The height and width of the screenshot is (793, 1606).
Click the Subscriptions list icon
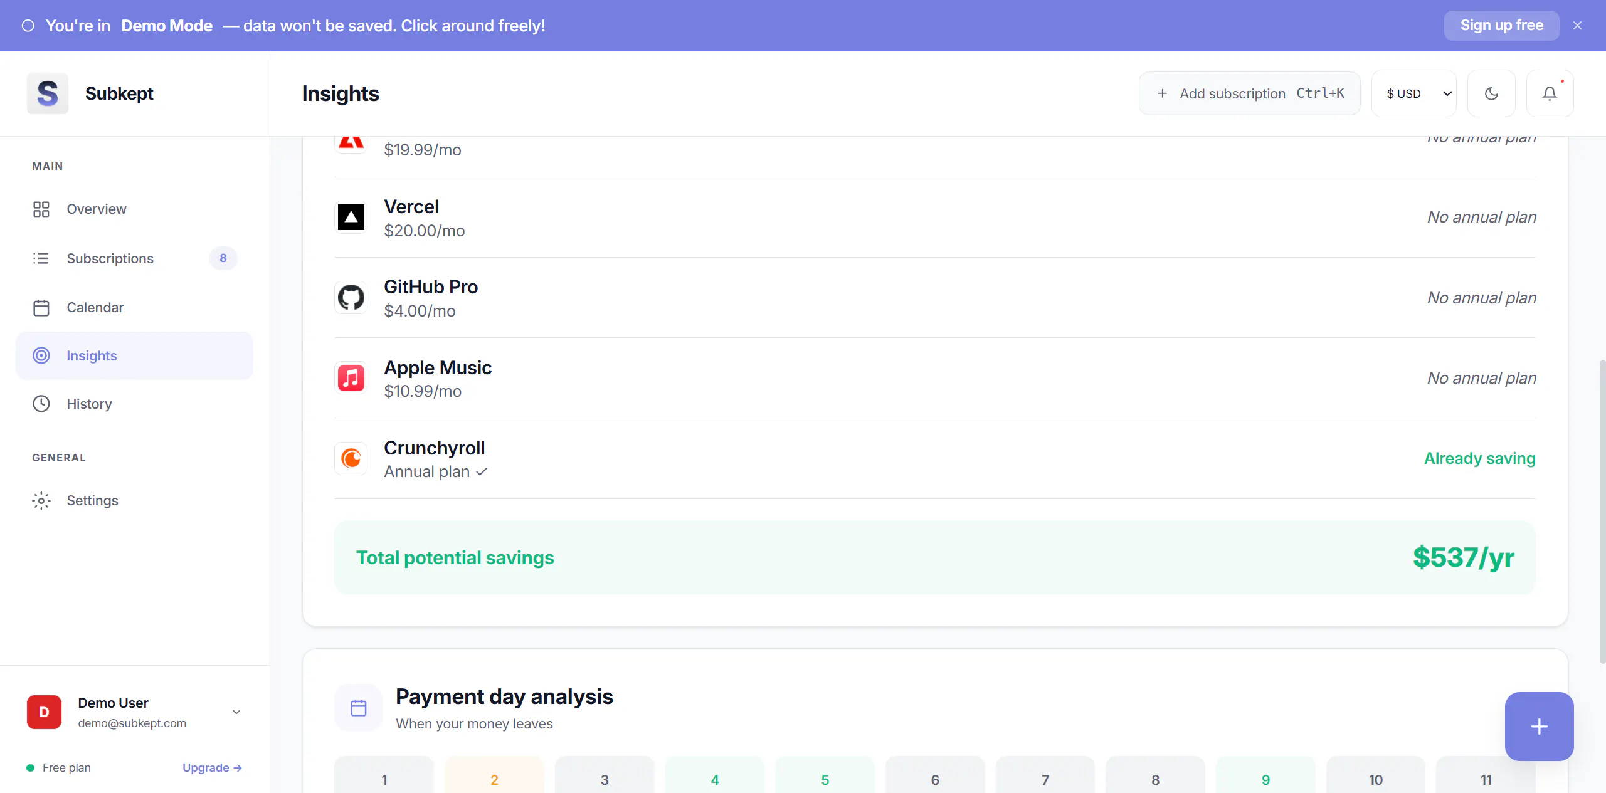click(x=41, y=258)
